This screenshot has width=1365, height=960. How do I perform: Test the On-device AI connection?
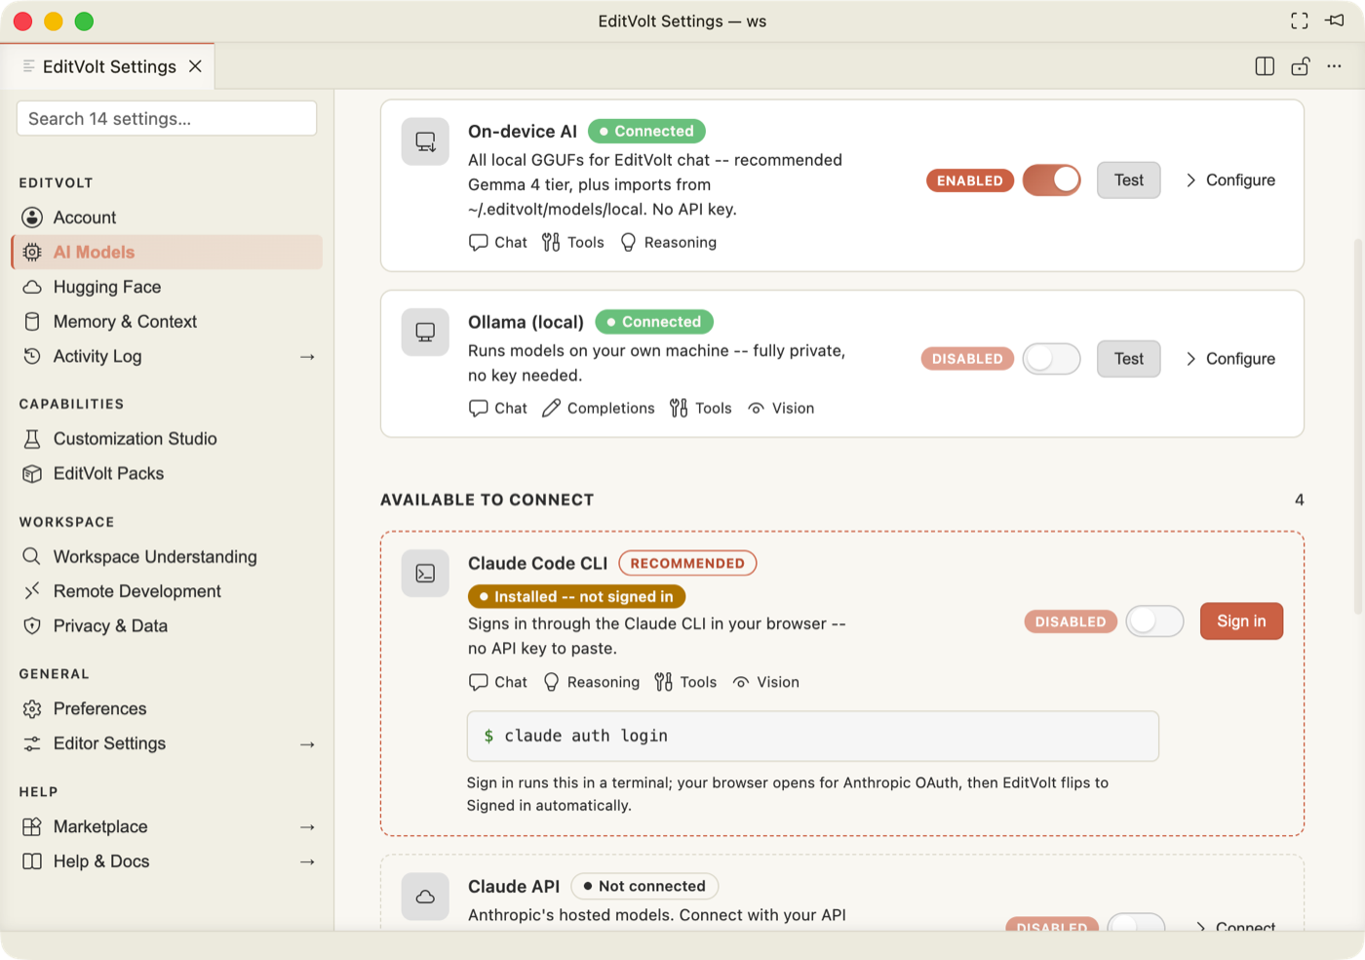point(1129,180)
